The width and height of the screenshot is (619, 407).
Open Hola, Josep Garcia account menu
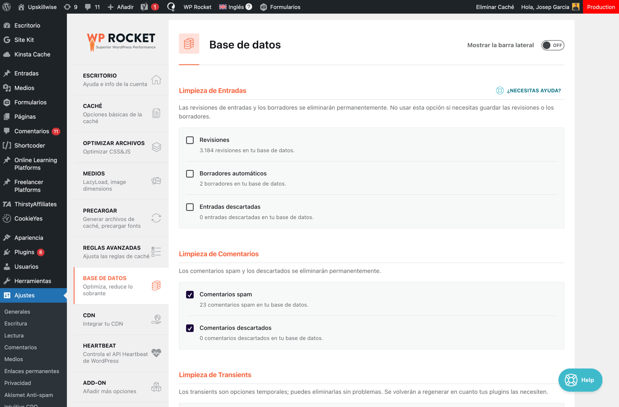pyautogui.click(x=550, y=7)
